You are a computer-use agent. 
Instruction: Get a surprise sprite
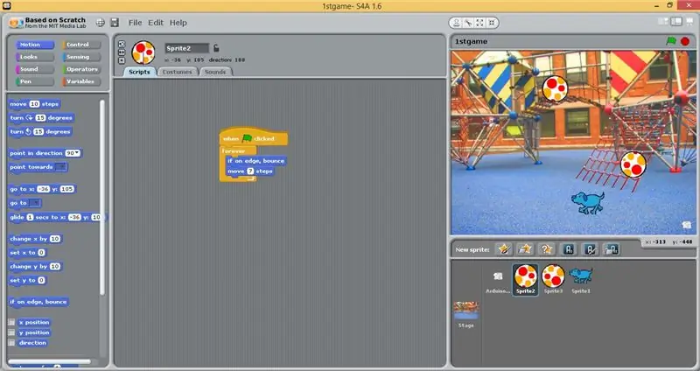546,249
